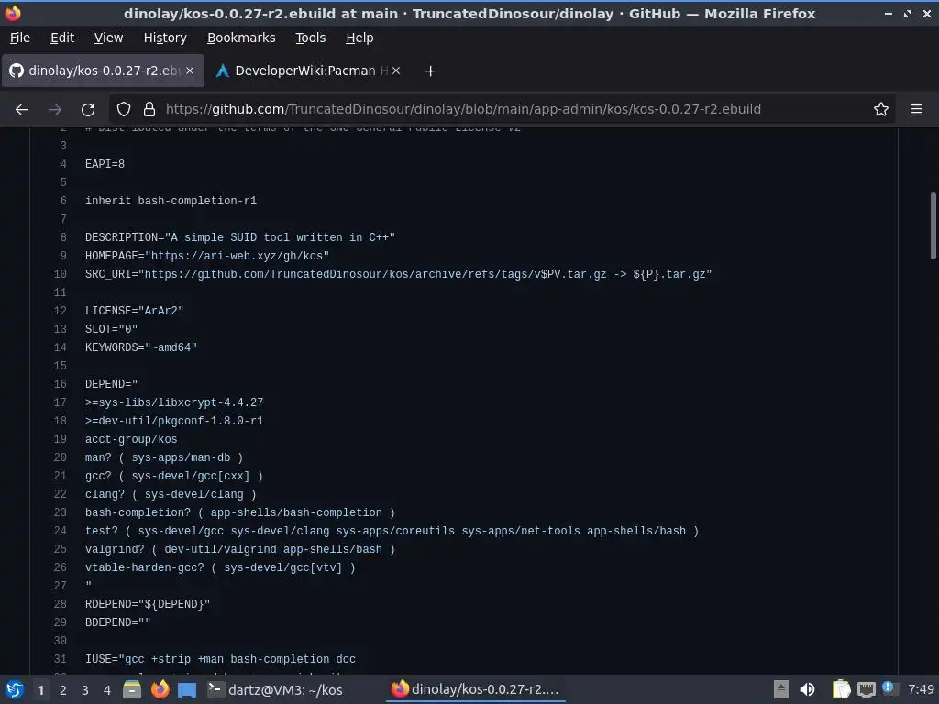The image size is (939, 704).
Task: Open a new browser tab
Action: (x=430, y=71)
